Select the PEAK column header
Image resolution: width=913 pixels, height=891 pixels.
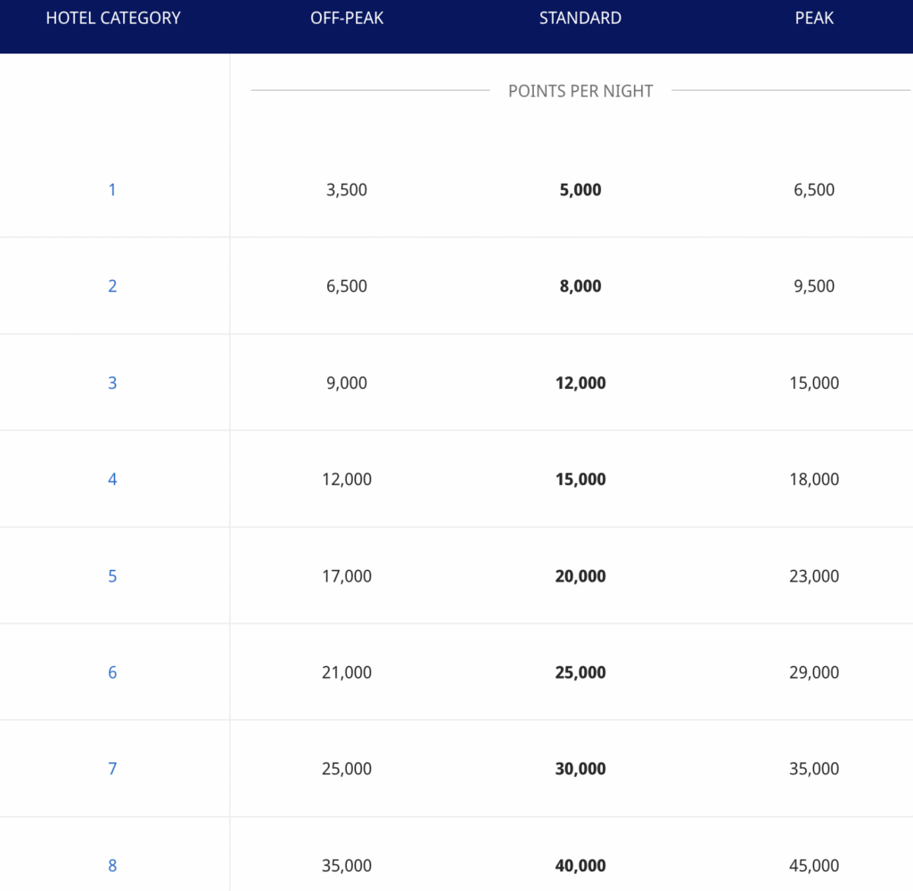814,17
